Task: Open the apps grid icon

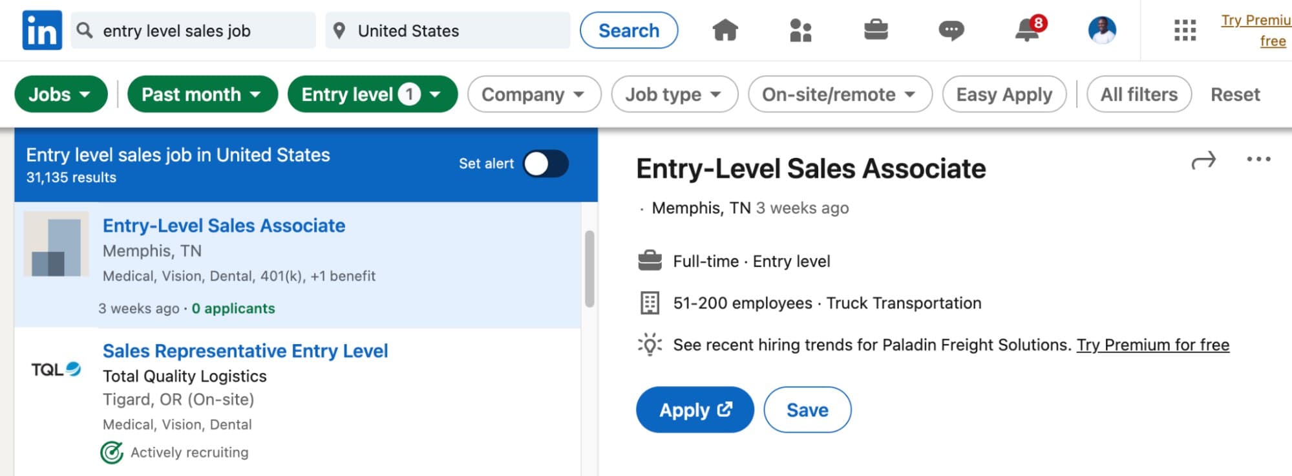Action: tap(1185, 30)
